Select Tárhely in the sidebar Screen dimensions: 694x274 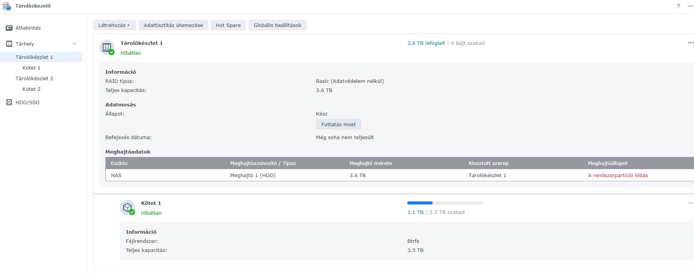coord(25,44)
